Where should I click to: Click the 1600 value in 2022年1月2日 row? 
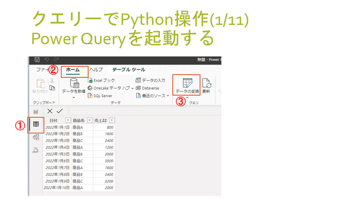click(109, 134)
